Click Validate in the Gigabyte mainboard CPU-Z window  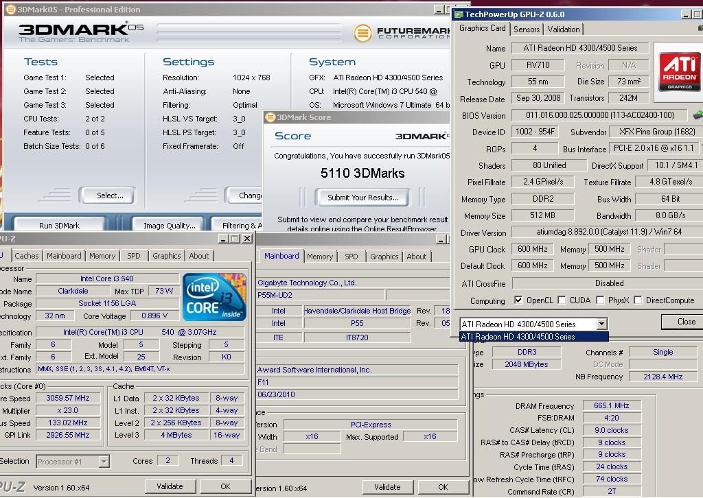click(x=387, y=487)
